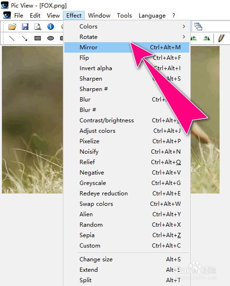The height and width of the screenshot is (286, 230).
Task: Open the File menu
Action: point(18,16)
